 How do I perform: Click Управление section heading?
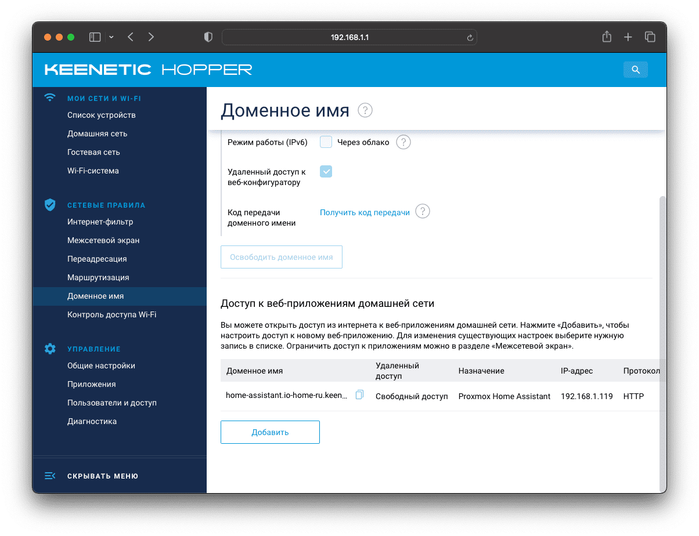pyautogui.click(x=94, y=349)
